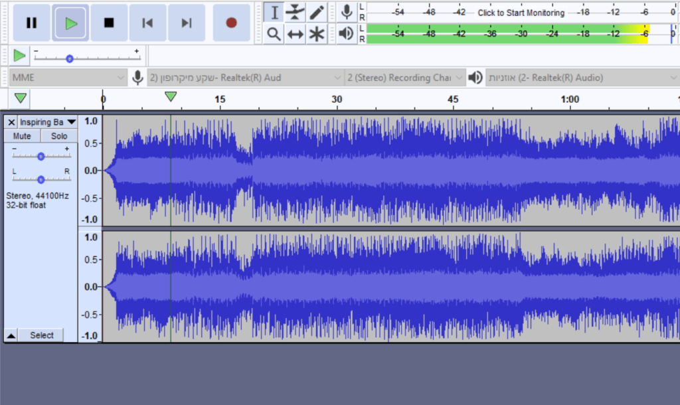Click the "Stereo, 44100Hz" track info text
The height and width of the screenshot is (405, 680).
[37, 196]
